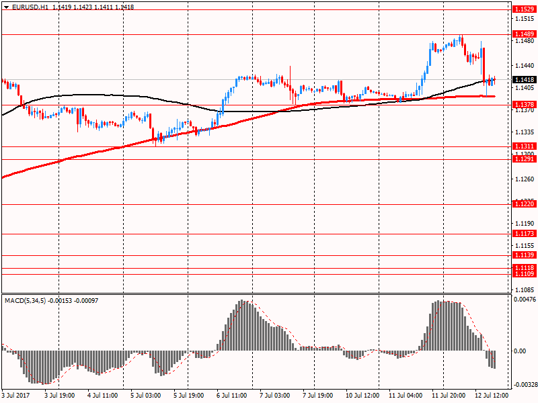Click the 3 Jul 2017 date label
Screen dimensions: 538x403
[x=16, y=396]
